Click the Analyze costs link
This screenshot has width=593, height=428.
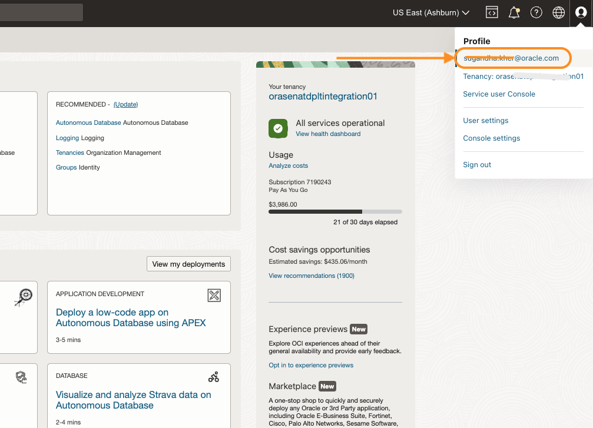click(x=288, y=165)
